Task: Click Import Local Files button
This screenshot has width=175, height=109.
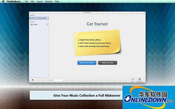Action: point(108,63)
